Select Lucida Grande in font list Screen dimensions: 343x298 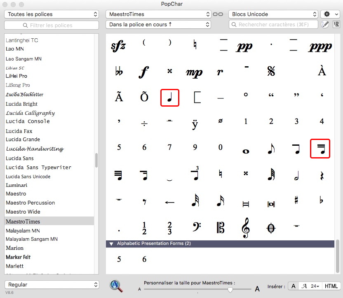23,140
